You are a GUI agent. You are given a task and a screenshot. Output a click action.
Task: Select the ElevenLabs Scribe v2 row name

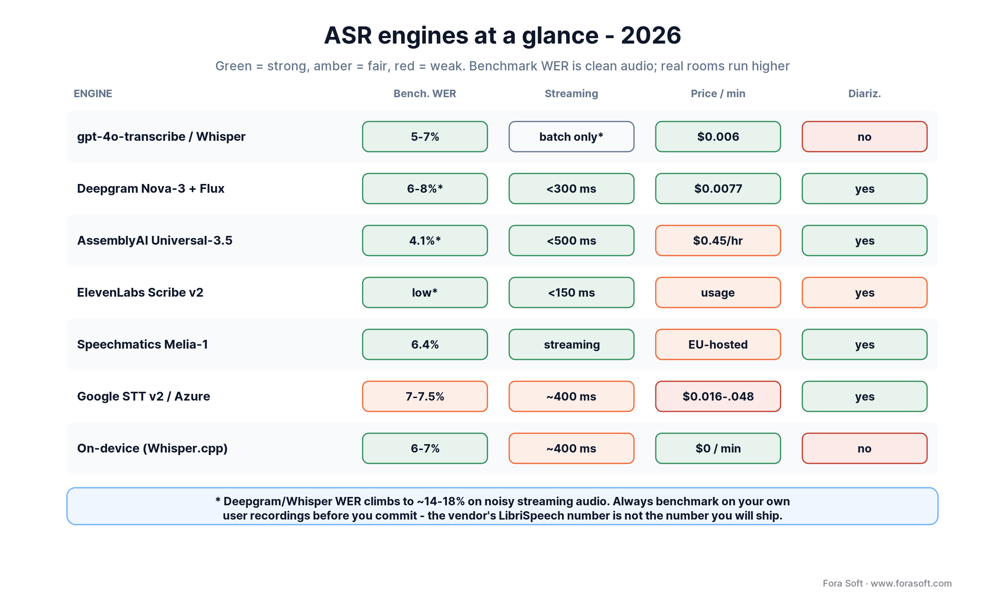140,292
